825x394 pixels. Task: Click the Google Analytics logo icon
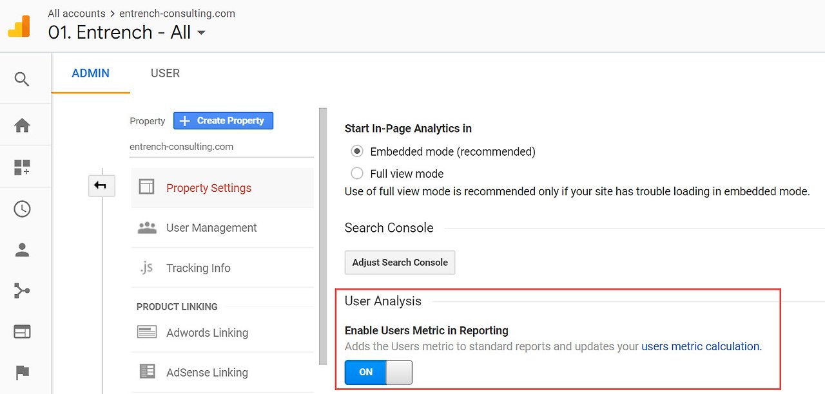[19, 26]
